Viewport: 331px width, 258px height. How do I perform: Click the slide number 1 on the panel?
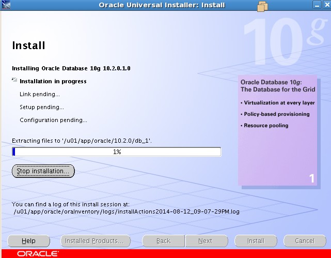click(312, 178)
